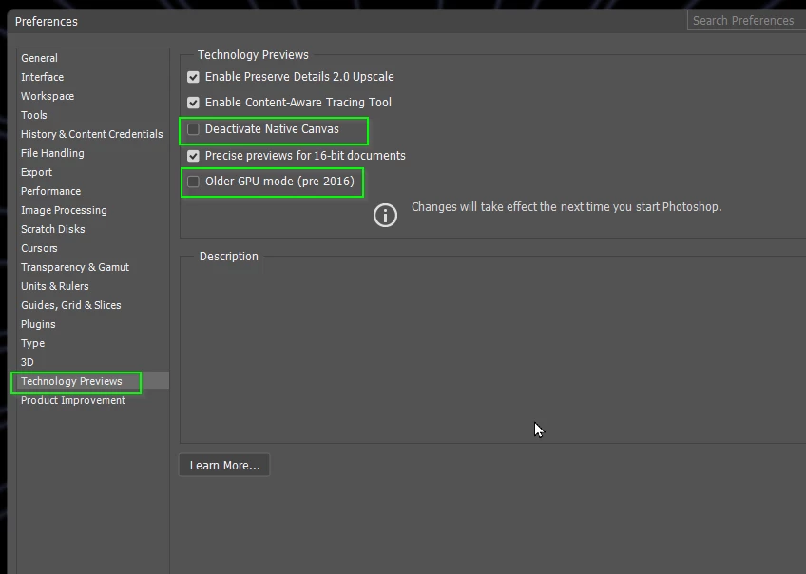Select History & Content Credentials

tap(91, 134)
